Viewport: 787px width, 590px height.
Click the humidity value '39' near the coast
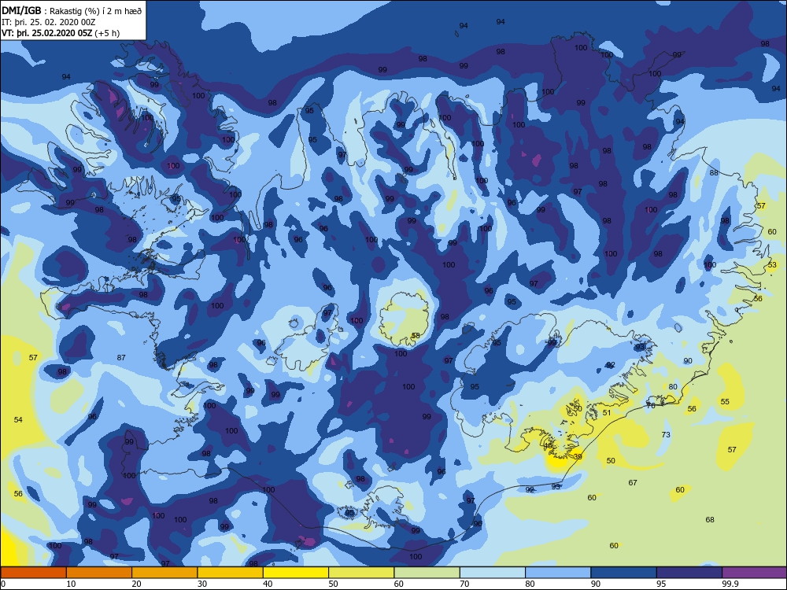[x=578, y=456]
